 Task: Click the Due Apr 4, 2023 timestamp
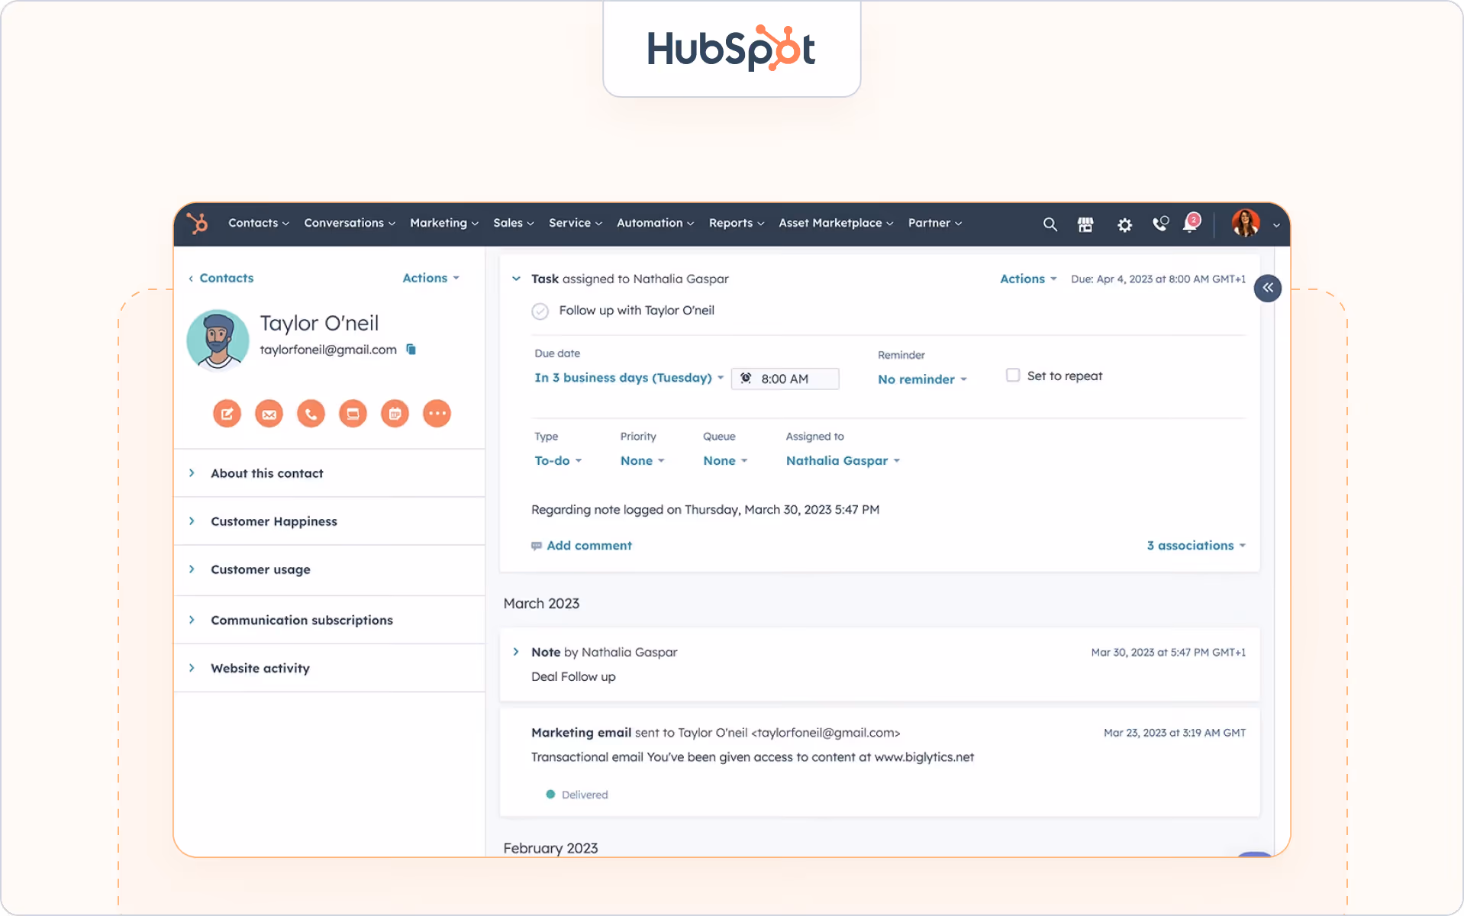tap(1158, 279)
